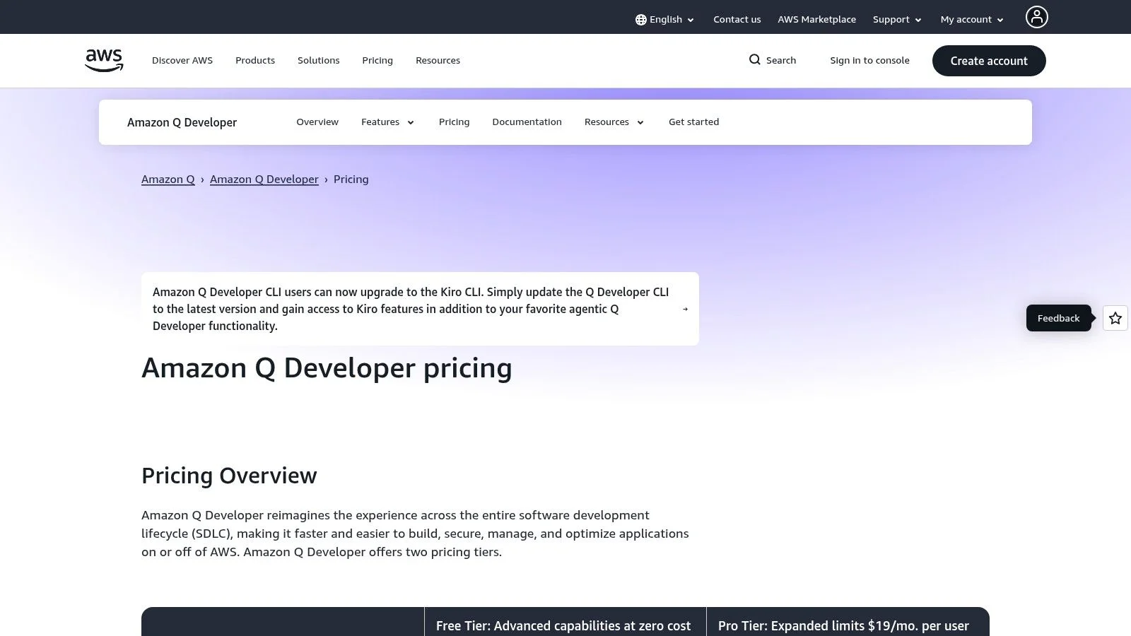Expand the Support dropdown
Viewport: 1131px width, 636px height.
(897, 20)
